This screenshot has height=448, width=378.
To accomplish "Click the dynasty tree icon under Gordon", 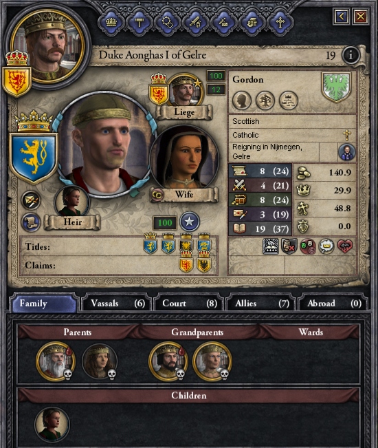I will 265,100.
